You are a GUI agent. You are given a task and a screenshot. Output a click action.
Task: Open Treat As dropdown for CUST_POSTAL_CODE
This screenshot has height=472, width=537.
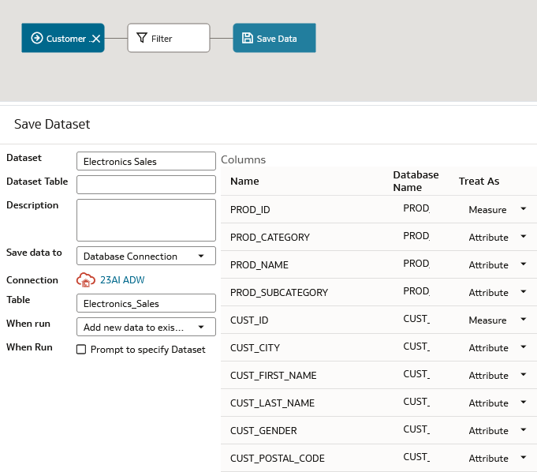coord(523,458)
